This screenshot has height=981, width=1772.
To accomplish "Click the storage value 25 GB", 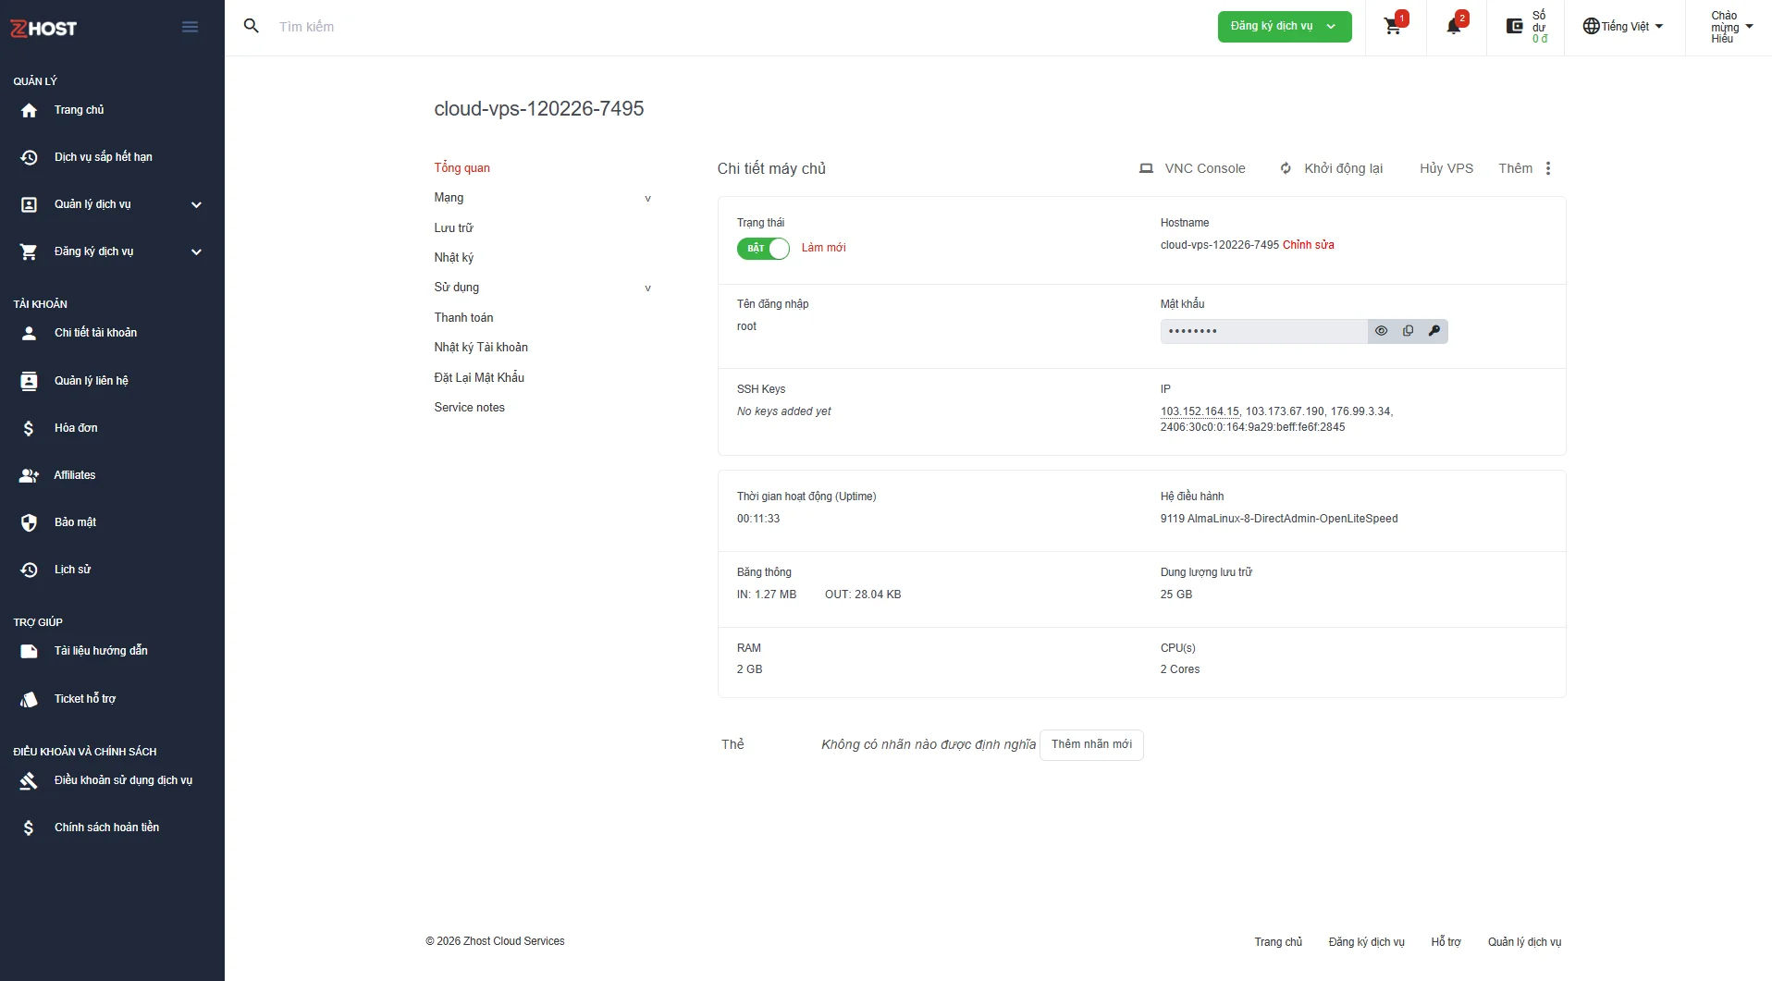I will click(x=1176, y=595).
